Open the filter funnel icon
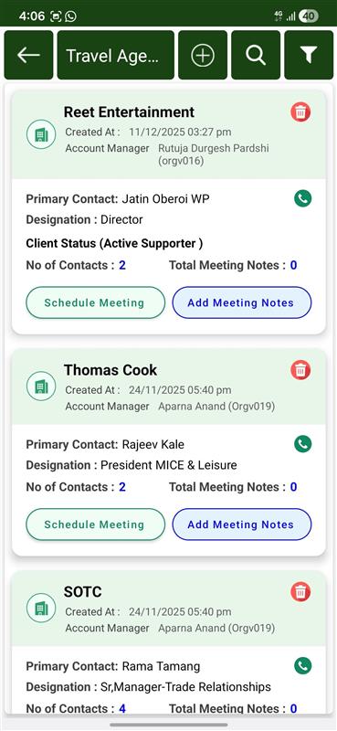 tap(309, 55)
